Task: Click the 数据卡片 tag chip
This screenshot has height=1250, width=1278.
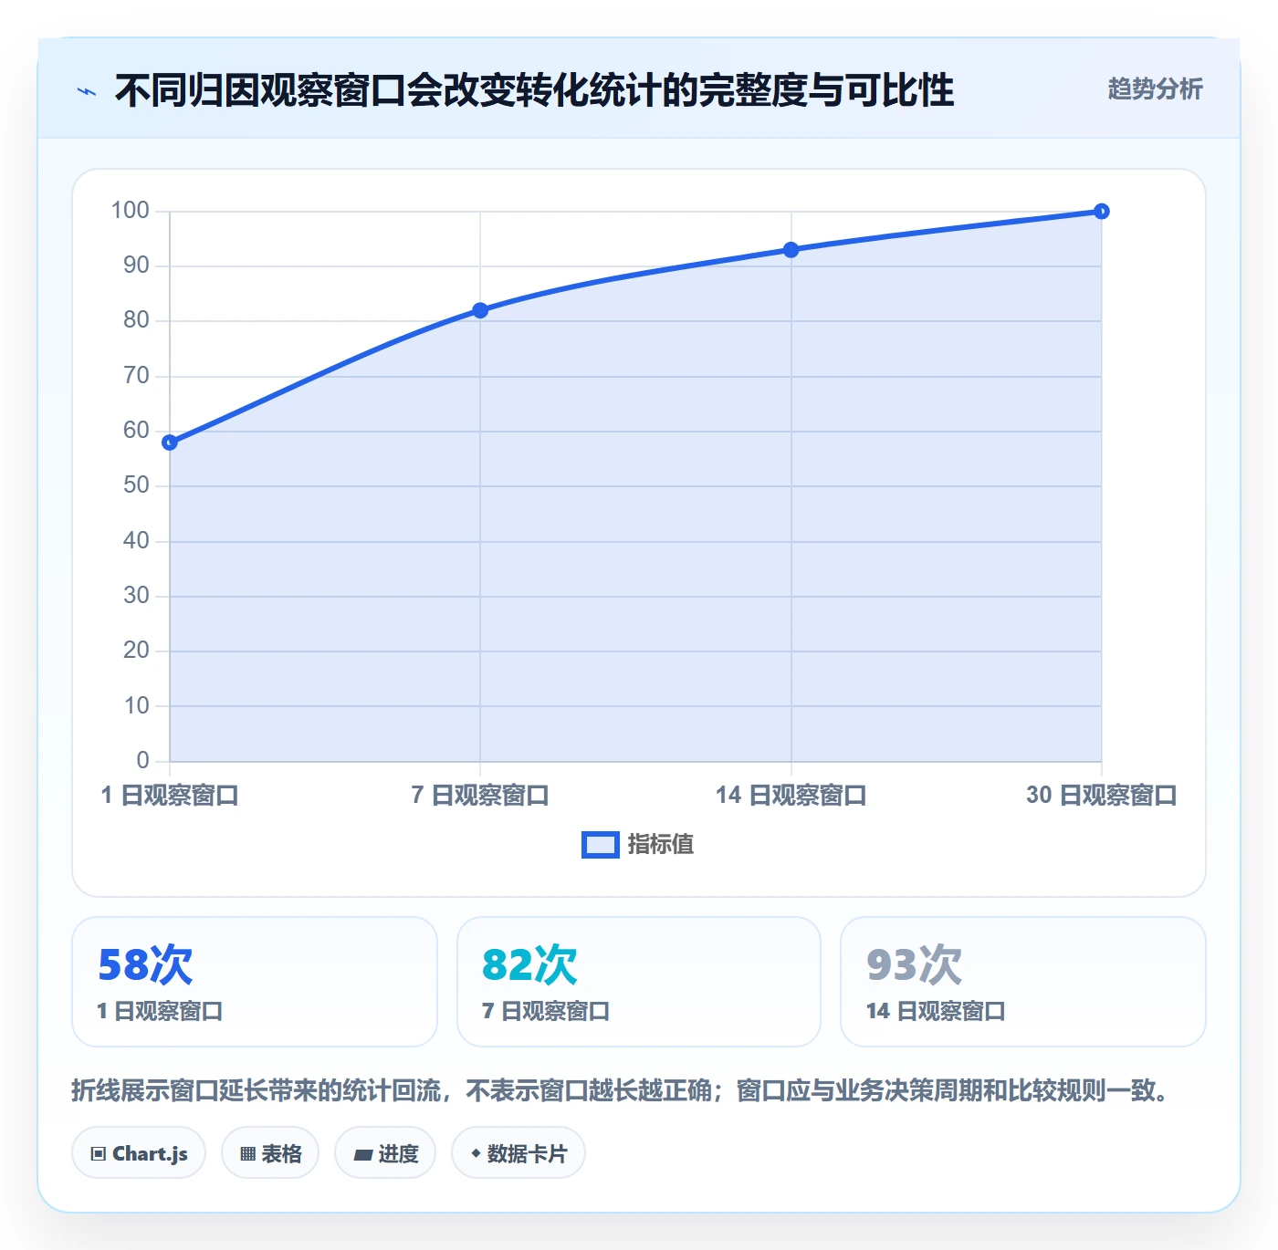Action: 519,1153
